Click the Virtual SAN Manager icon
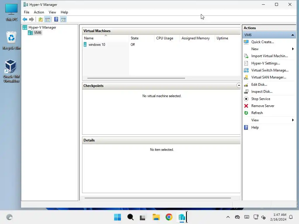299x224 pixels. (x=246, y=77)
